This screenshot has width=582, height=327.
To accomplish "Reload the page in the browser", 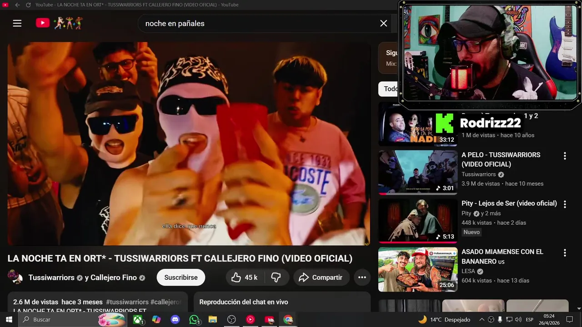I will point(28,5).
